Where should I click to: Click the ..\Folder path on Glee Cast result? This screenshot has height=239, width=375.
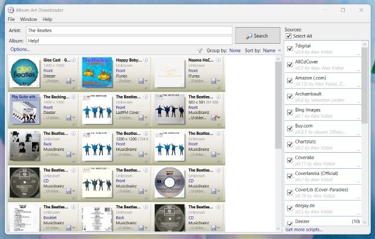[x=52, y=81]
